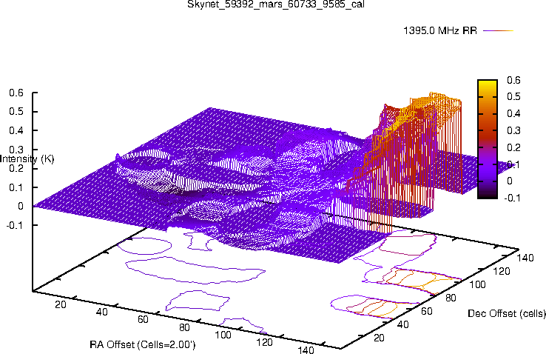Pick the 60 tick on the Dec Offset axis
546x354 pixels.
(x=427, y=311)
